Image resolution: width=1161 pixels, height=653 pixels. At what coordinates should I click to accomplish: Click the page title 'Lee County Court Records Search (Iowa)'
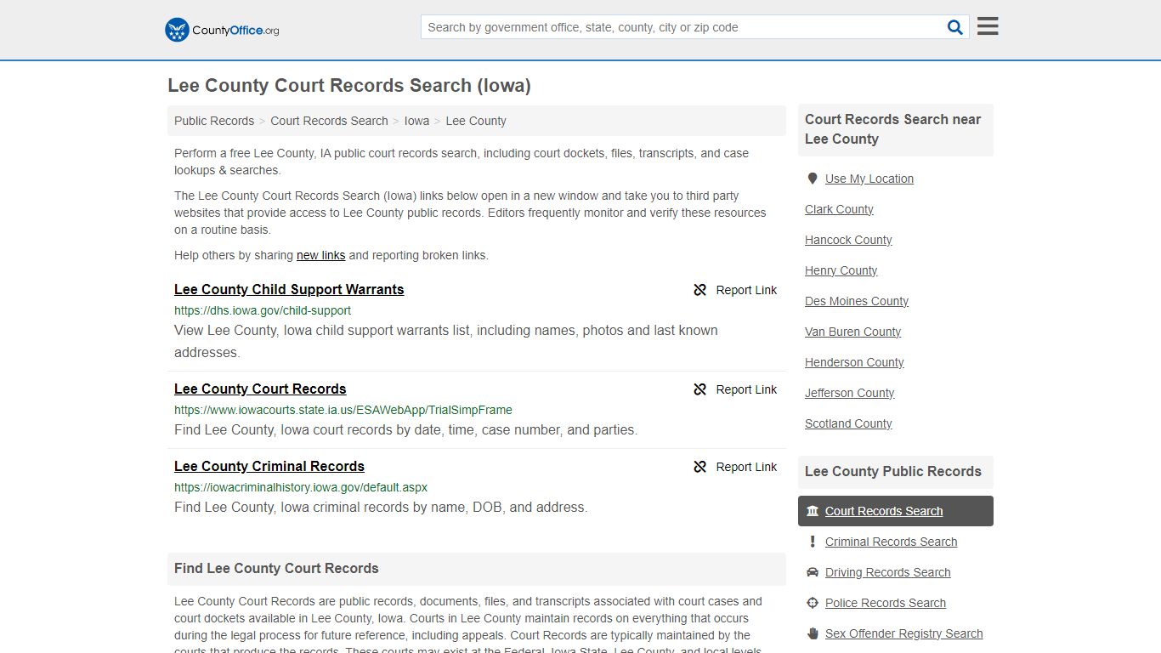pyautogui.click(x=349, y=85)
